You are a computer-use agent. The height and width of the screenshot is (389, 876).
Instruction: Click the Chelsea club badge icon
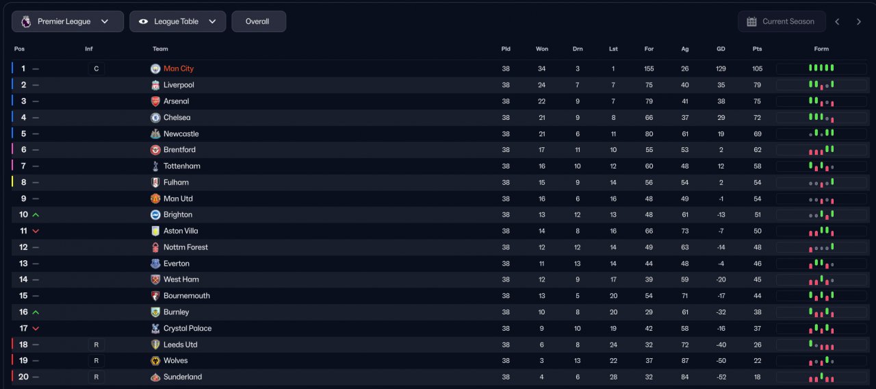tap(155, 118)
